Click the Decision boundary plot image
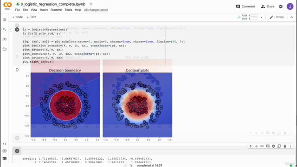The image size is (297, 167). (x=65, y=105)
